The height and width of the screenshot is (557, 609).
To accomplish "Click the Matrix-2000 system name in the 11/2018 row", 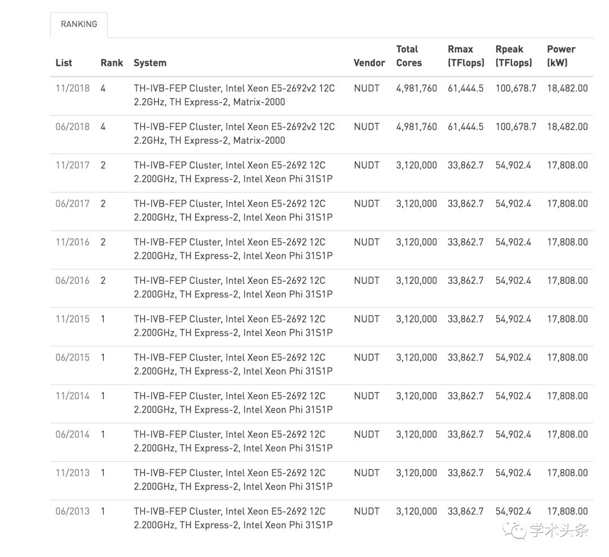I will coord(234,95).
